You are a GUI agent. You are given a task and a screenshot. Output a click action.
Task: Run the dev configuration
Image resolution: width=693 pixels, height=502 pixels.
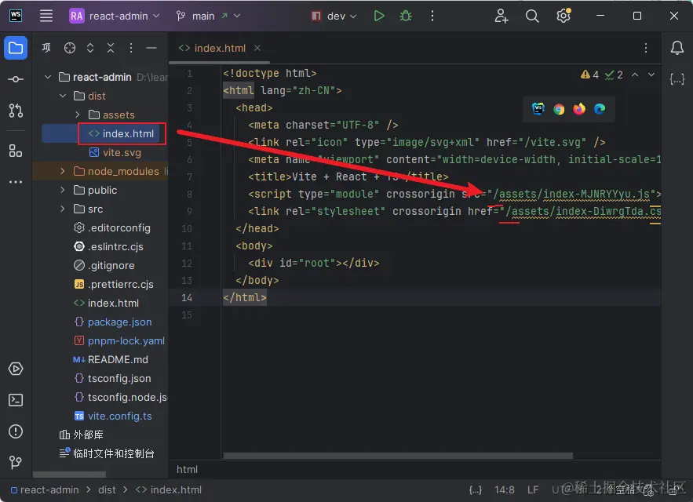point(379,16)
